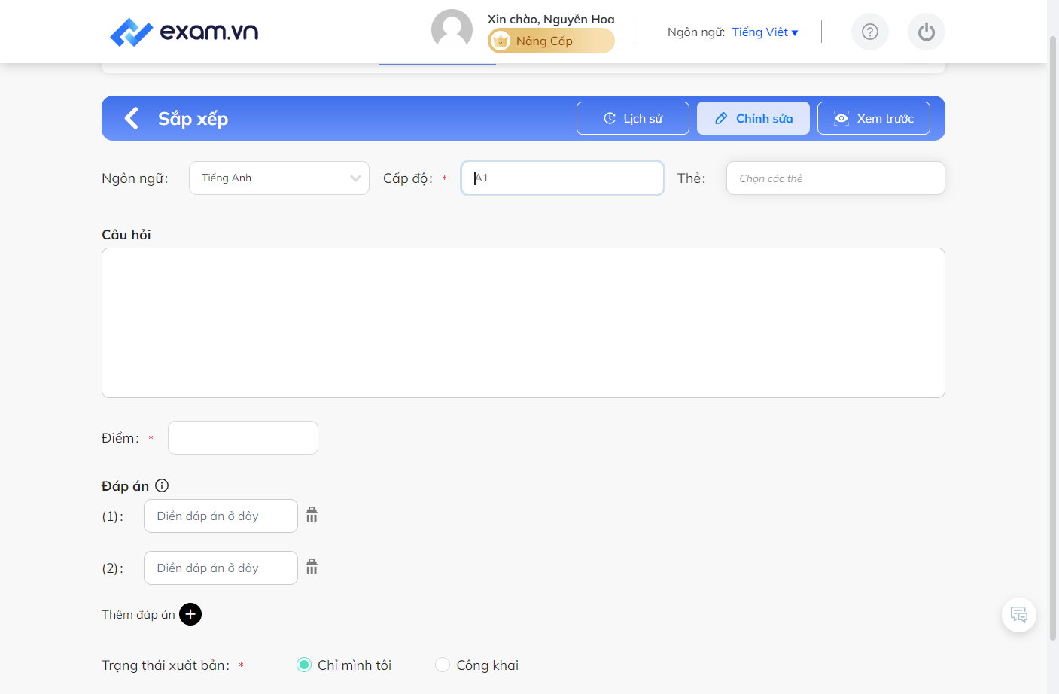Viewport: 1059px width, 694px height.
Task: Click the Nâng Cấp upgrade button
Action: point(551,41)
